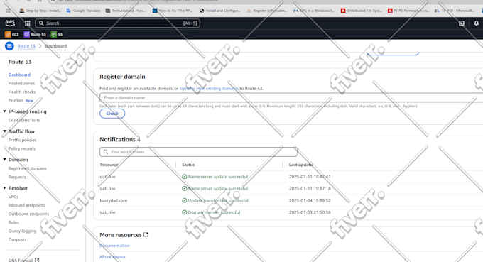Toggle the blue side navigation hamburger
Screen dimensions: 483x262
[x=9, y=46]
